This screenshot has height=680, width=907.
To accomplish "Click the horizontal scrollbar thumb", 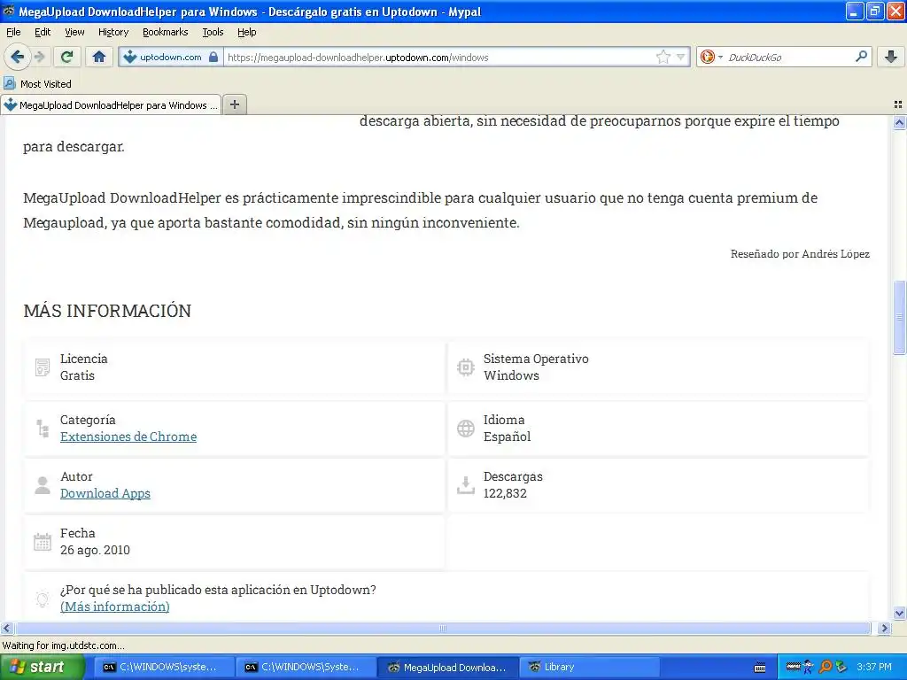I will [x=443, y=628].
